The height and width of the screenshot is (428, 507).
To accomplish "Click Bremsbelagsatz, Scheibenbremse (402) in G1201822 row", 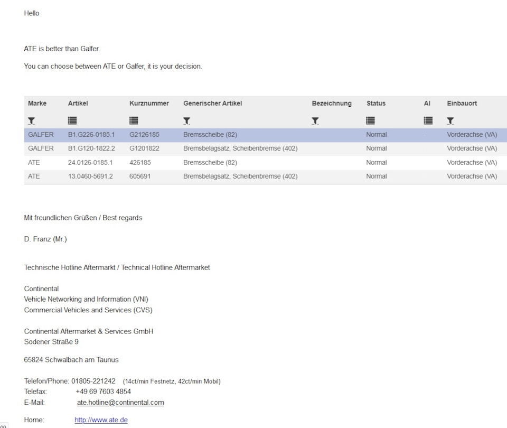I will pos(240,148).
